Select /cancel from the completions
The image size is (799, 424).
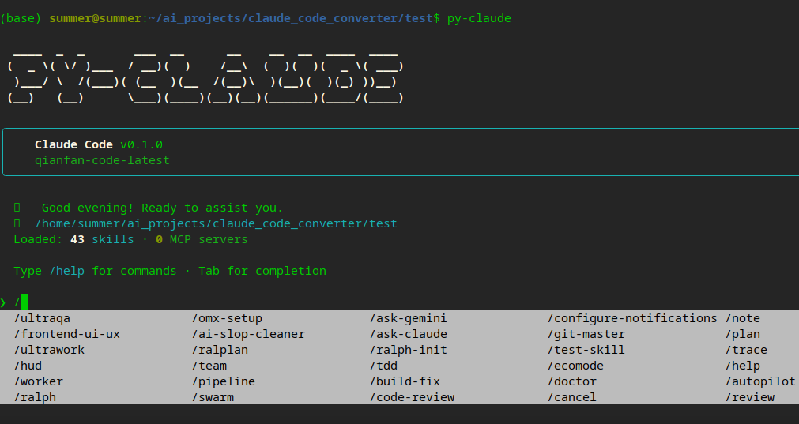tap(572, 397)
